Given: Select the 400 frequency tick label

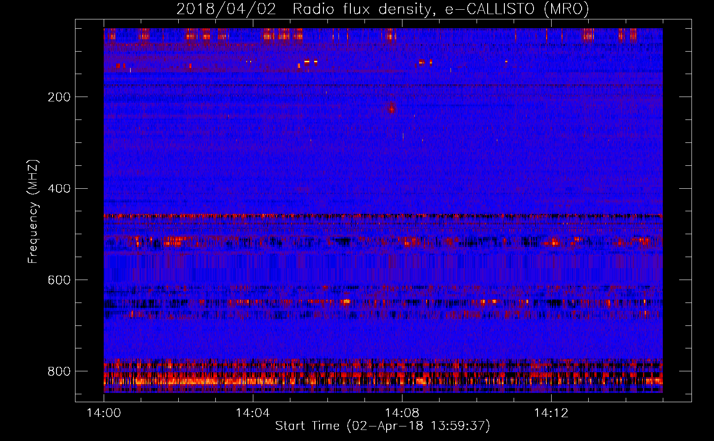Looking at the screenshot, I should (x=59, y=189).
